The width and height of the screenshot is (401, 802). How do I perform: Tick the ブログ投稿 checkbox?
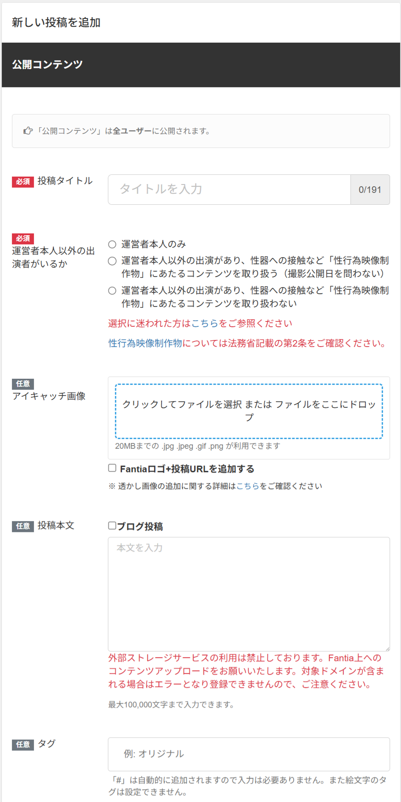[112, 525]
